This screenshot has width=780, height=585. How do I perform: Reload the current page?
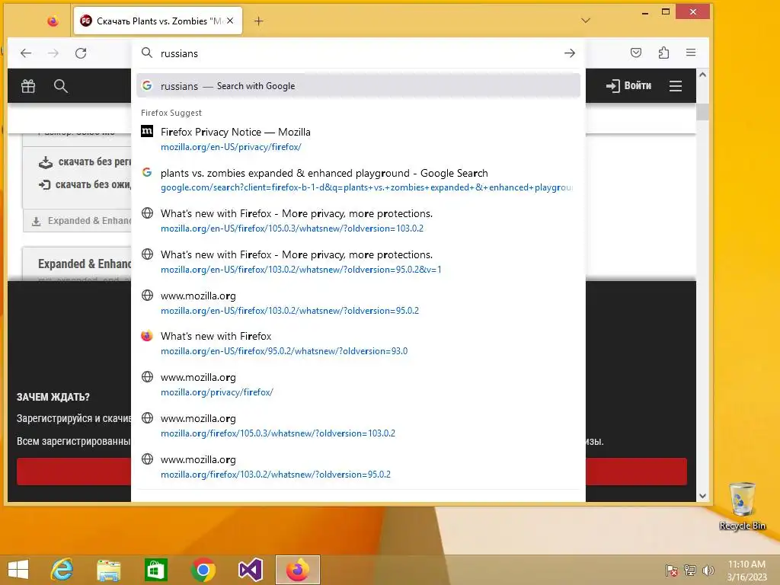(81, 53)
